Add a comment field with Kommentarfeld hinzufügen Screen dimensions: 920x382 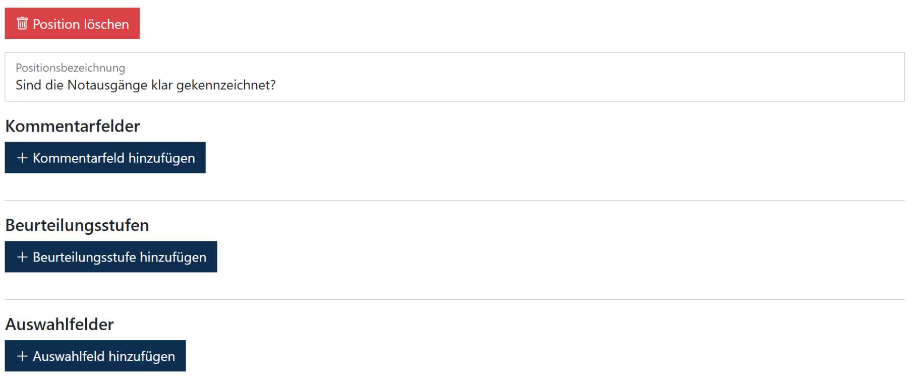pyautogui.click(x=105, y=158)
